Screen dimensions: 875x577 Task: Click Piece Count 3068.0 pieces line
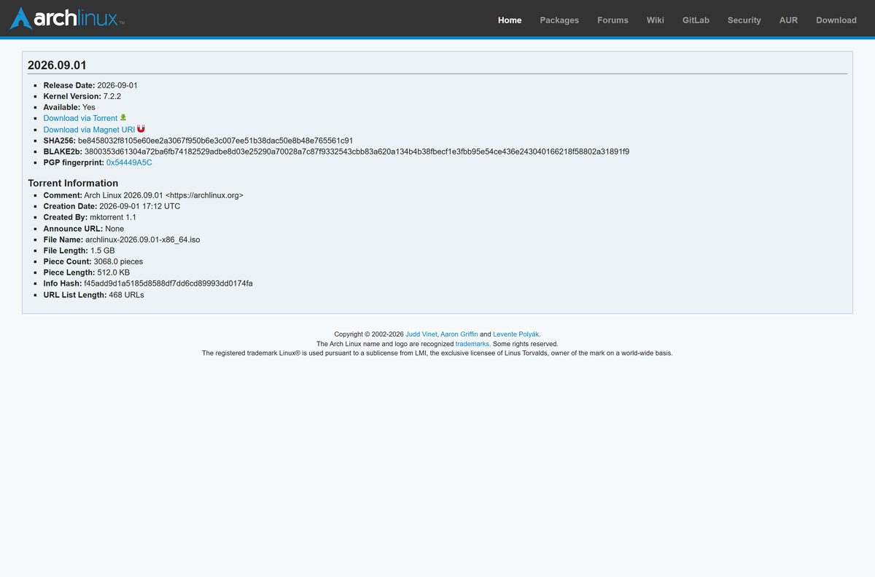pos(93,262)
